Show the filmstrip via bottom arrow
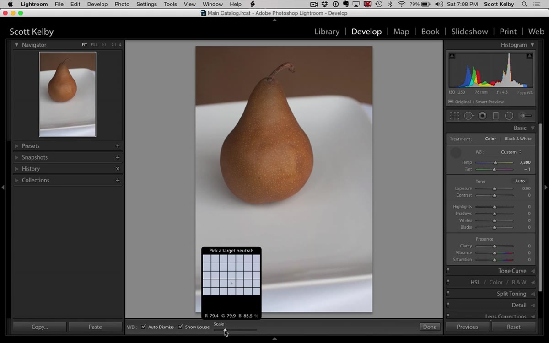Image resolution: width=549 pixels, height=343 pixels. click(x=274, y=339)
